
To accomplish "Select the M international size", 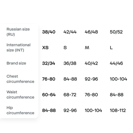I will 87,47.
